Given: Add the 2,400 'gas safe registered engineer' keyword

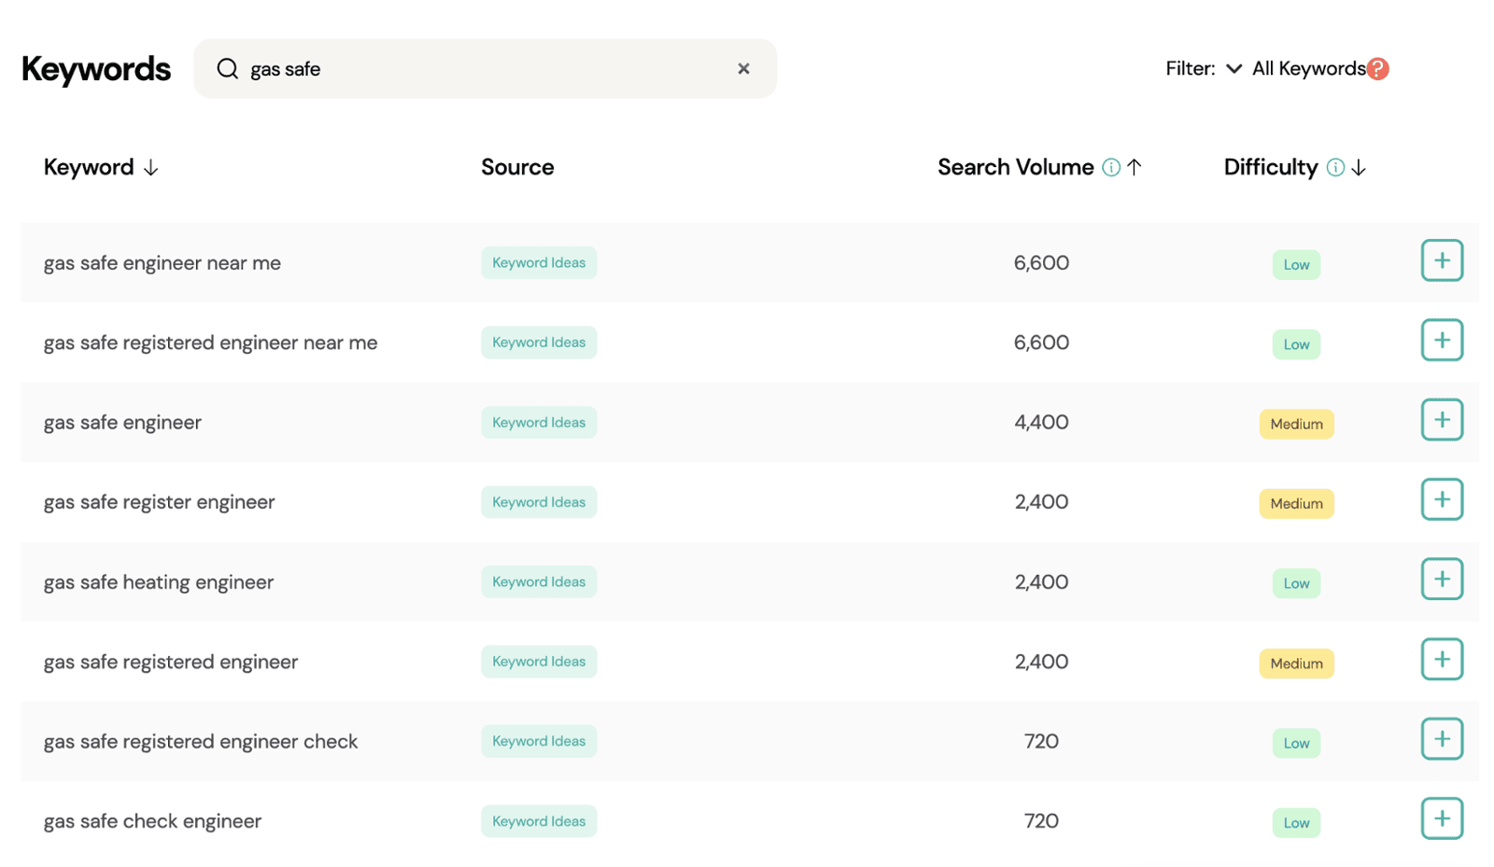Looking at the screenshot, I should 1442,659.
